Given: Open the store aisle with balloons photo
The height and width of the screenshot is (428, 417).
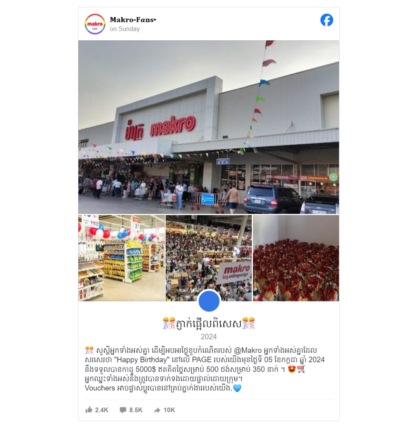Looking at the screenshot, I should tap(121, 258).
